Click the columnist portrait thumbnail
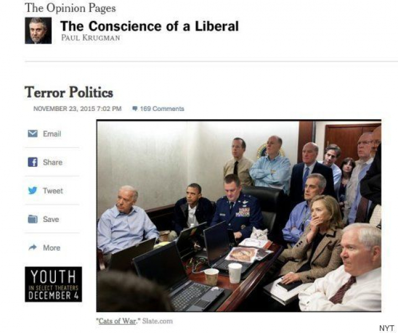This screenshot has height=333, width=398. point(38,31)
